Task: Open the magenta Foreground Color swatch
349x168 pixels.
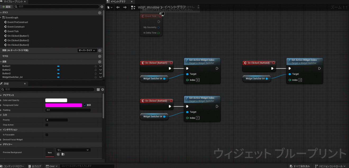Action: [x=63, y=105]
